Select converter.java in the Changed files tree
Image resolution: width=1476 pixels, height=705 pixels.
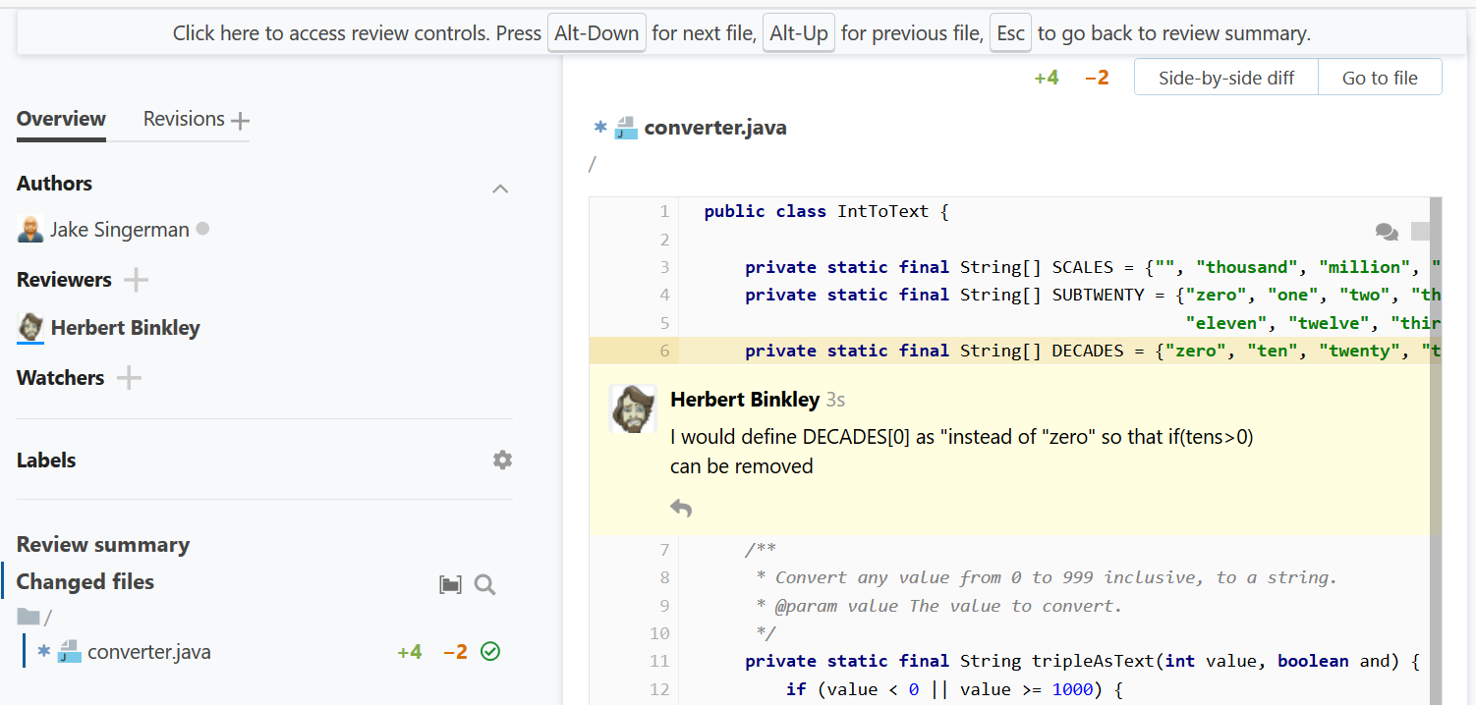(148, 652)
